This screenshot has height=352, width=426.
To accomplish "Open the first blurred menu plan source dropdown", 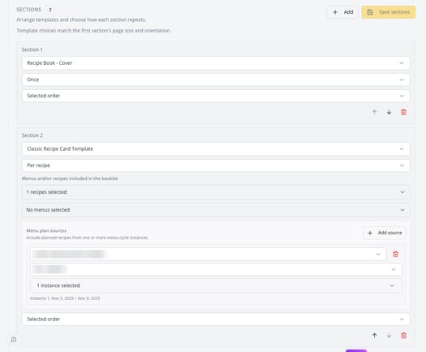I will 208,254.
